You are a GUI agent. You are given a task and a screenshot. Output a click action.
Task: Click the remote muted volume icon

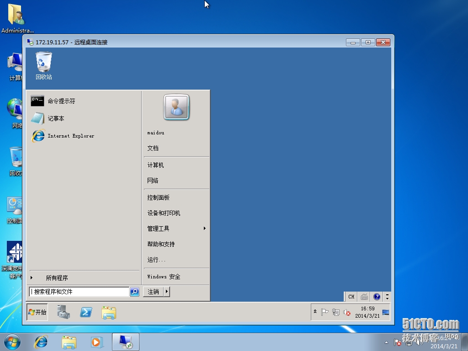tap(346, 312)
